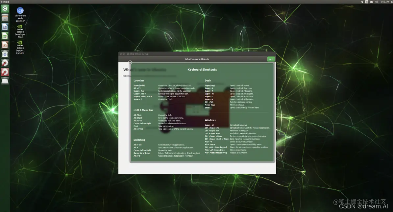Click "Opens the HUD." description text
This screenshot has height=212, width=393.
165,115
